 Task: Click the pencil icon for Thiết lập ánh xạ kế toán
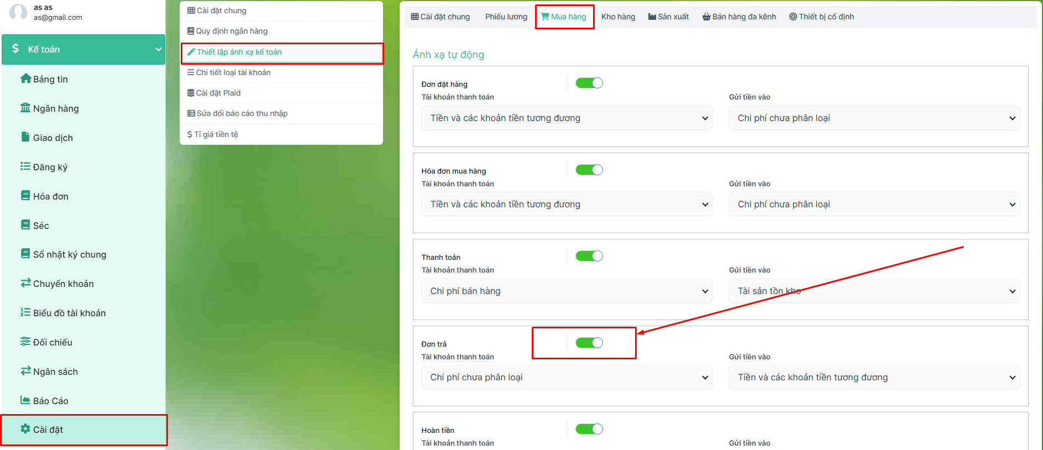tap(191, 52)
